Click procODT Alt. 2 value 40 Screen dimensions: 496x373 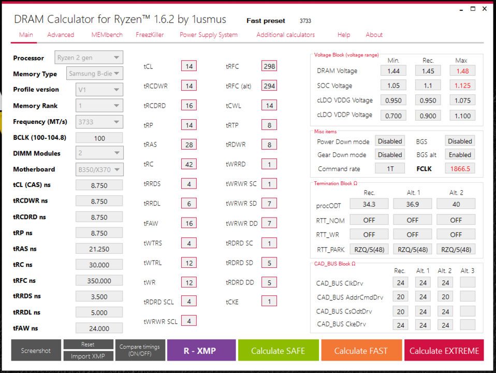point(456,204)
